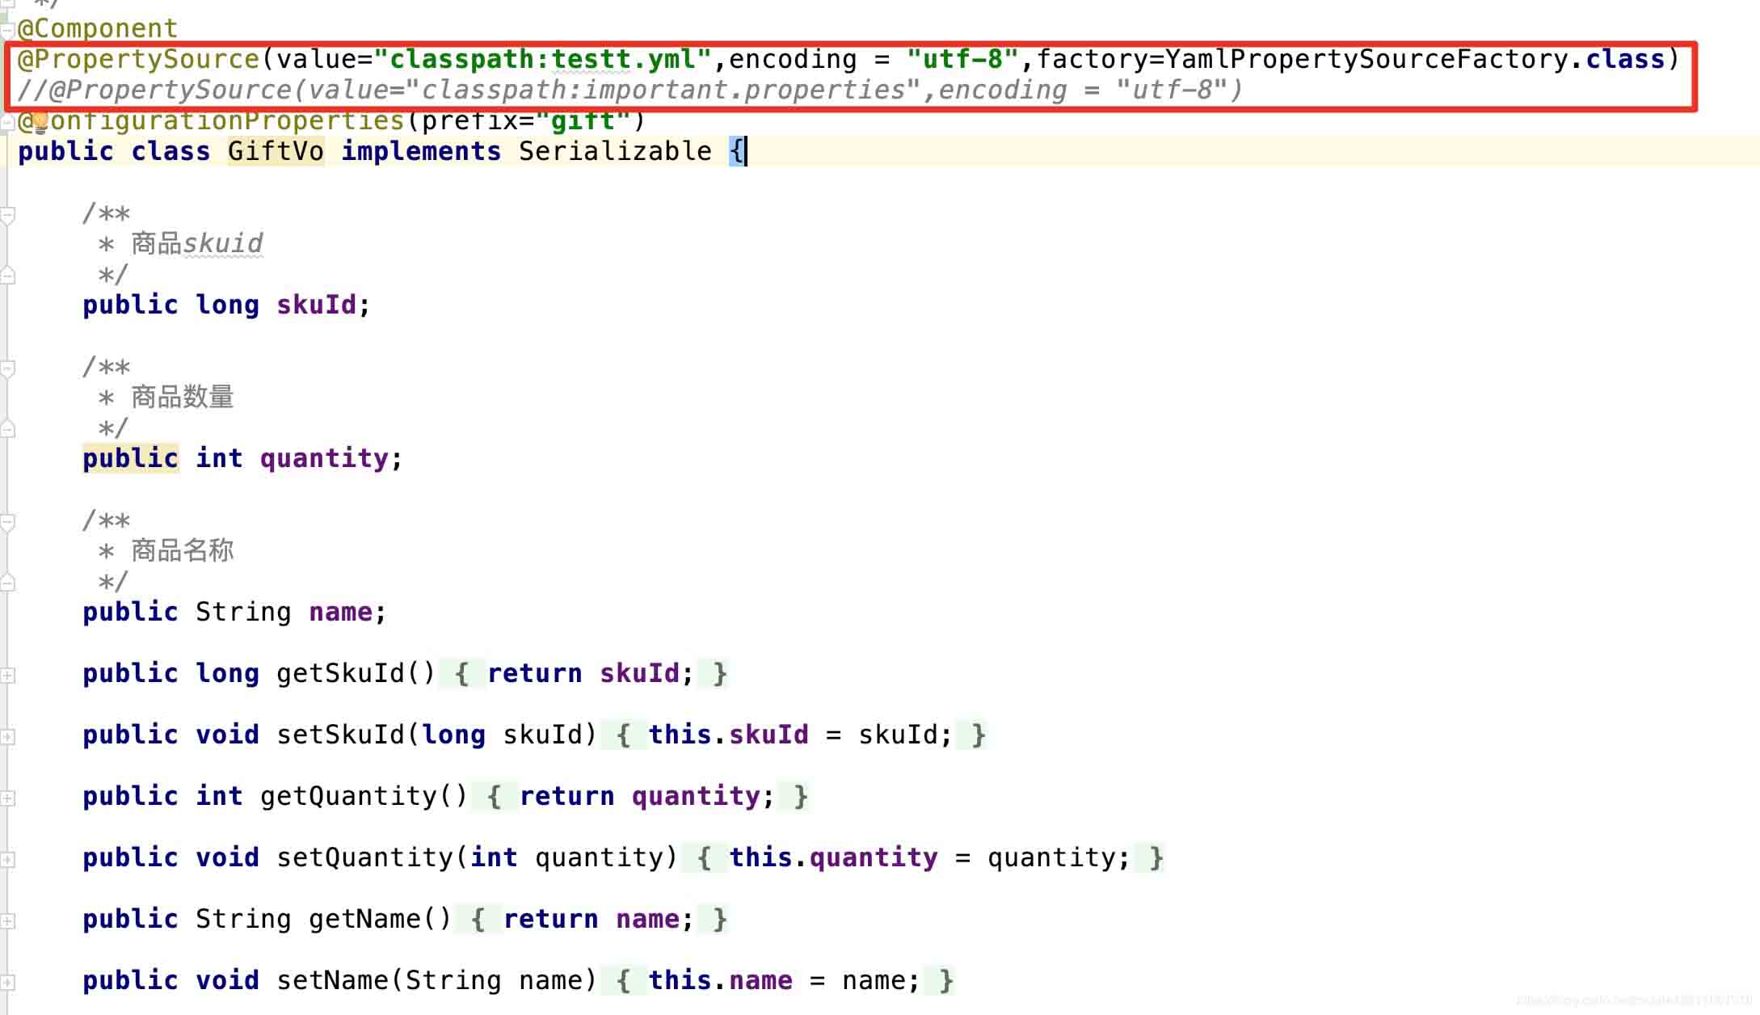The image size is (1760, 1015).
Task: Click "classpath:important.properties" in the commented line
Action: (x=663, y=90)
